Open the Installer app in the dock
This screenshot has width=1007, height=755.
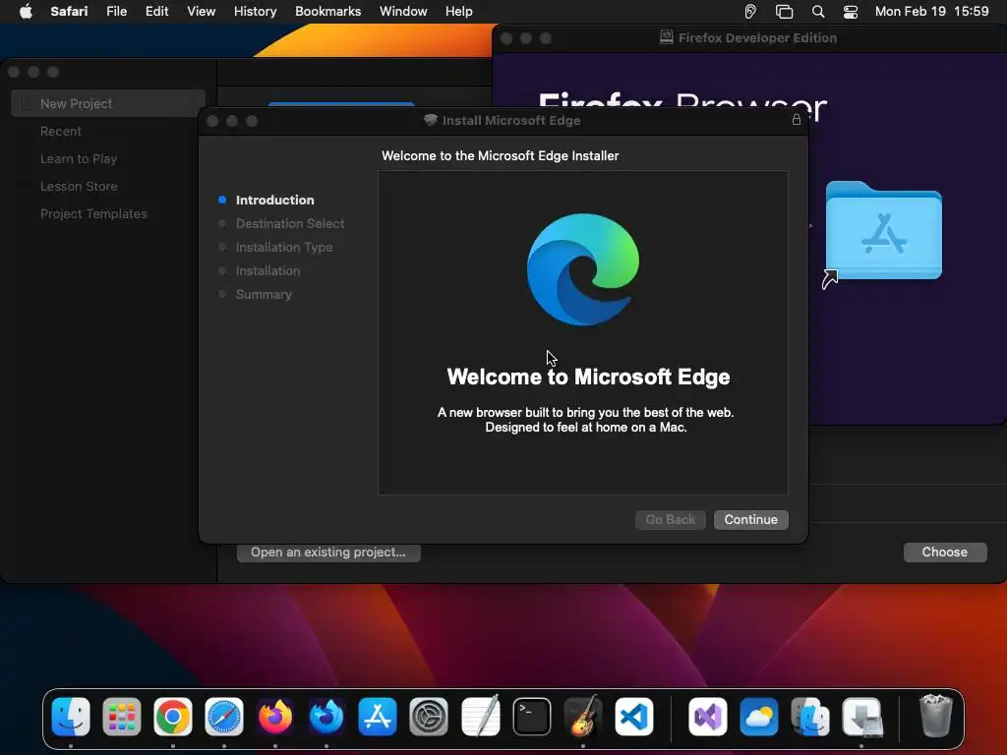pos(861,717)
